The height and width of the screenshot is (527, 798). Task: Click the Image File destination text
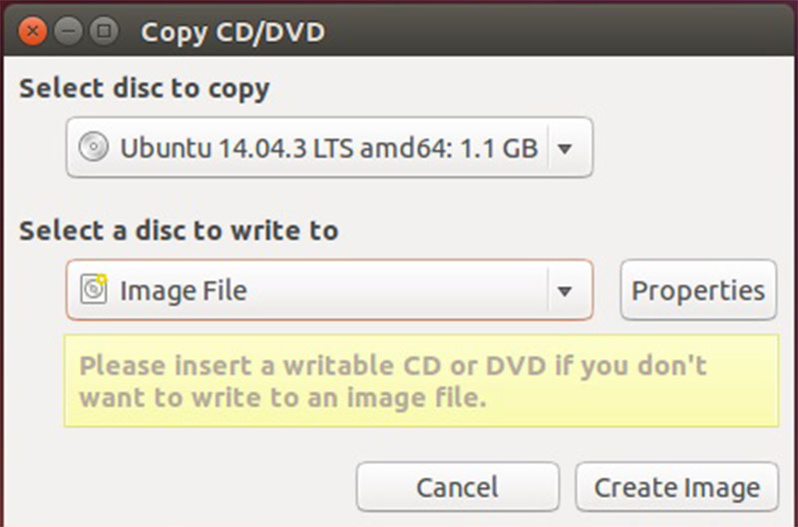183,290
